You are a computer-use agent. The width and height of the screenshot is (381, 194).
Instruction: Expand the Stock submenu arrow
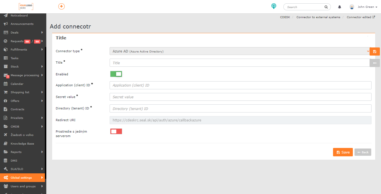pyautogui.click(x=42, y=66)
